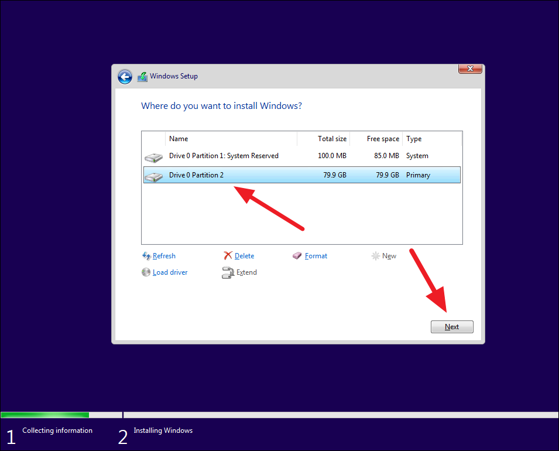Click the Load driver disc icon
The image size is (559, 451).
(146, 272)
